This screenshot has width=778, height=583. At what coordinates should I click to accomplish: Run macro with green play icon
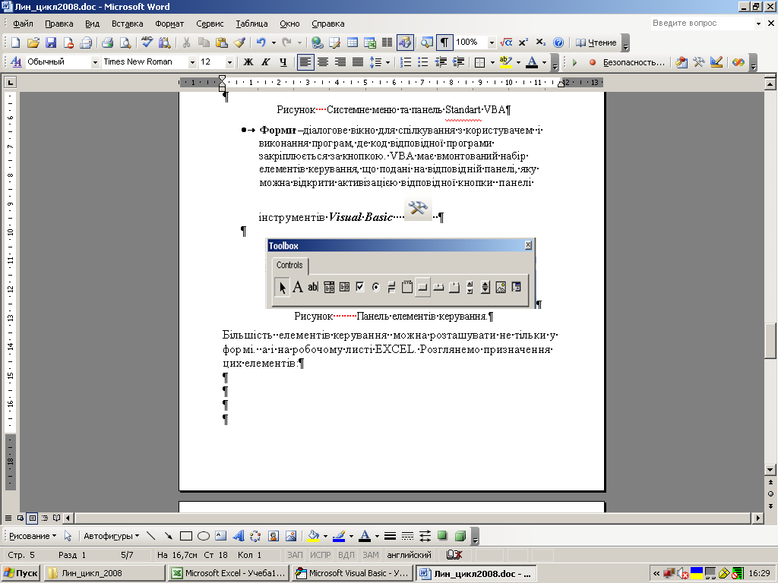point(574,62)
